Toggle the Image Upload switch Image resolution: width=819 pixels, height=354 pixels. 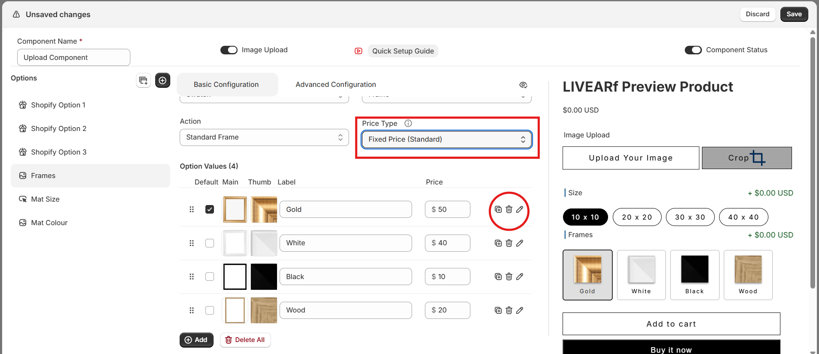[229, 50]
